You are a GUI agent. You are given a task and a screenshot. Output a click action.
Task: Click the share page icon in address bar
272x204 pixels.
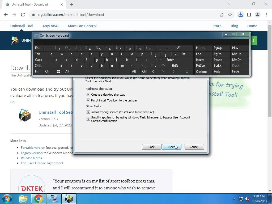click(x=222, y=15)
